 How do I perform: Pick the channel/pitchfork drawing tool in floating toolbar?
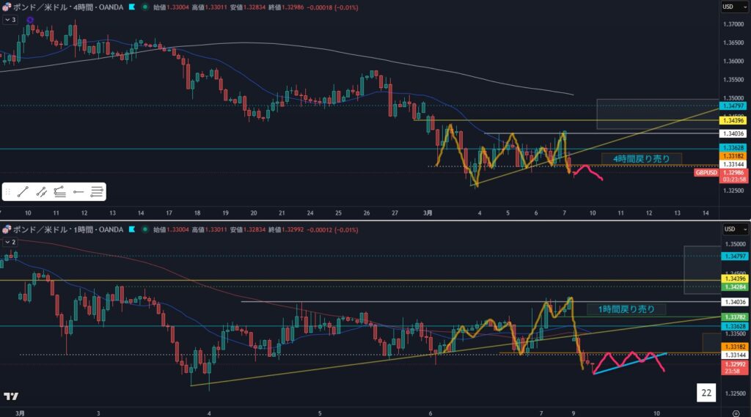point(60,192)
